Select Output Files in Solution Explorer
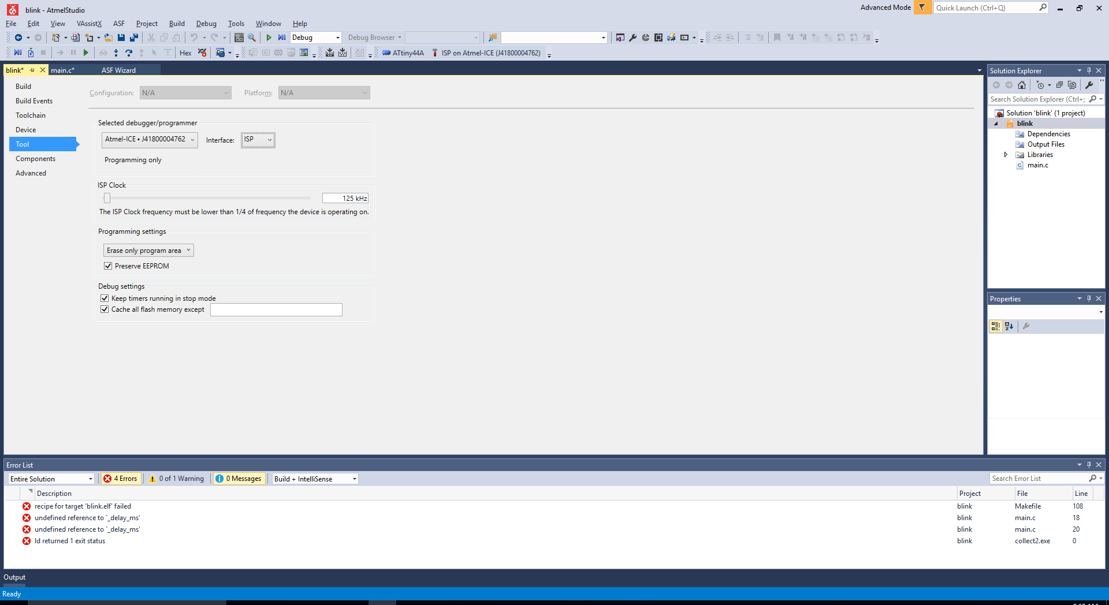This screenshot has height=605, width=1109. click(1045, 144)
